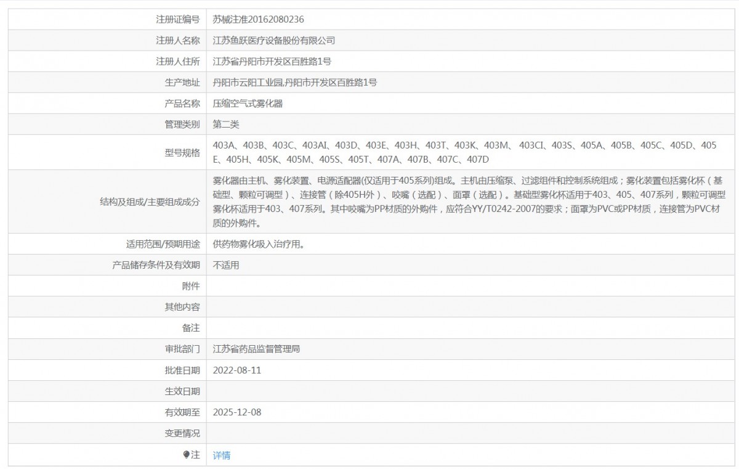Click the 产品名称 label
The width and height of the screenshot is (739, 469).
182,104
